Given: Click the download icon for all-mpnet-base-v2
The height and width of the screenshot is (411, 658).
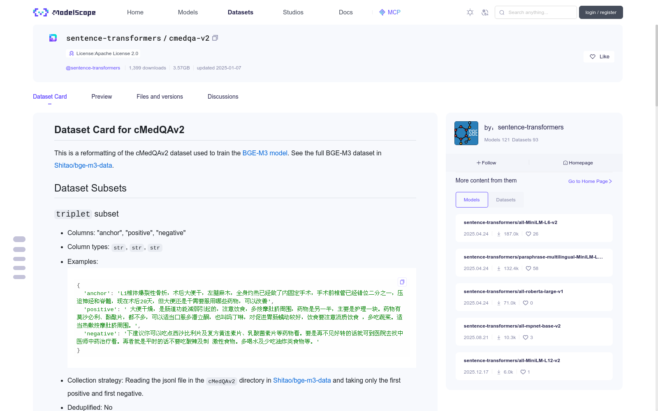Looking at the screenshot, I should [499, 337].
